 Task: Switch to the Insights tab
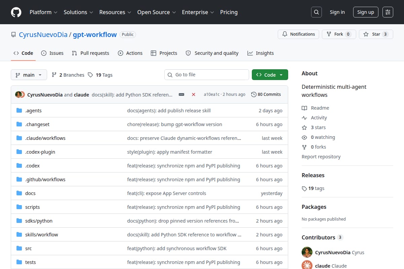click(261, 53)
